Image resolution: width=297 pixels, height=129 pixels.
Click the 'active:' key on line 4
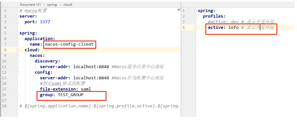(x=217, y=28)
